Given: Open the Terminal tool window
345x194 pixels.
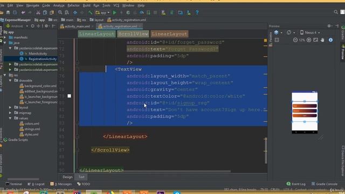Looking at the screenshot, I should tap(14, 184).
